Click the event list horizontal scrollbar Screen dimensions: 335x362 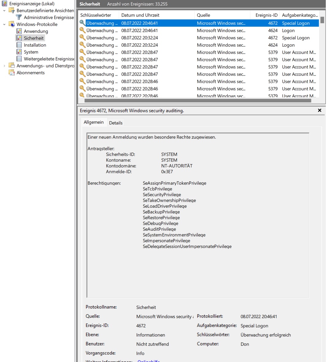coord(198,101)
